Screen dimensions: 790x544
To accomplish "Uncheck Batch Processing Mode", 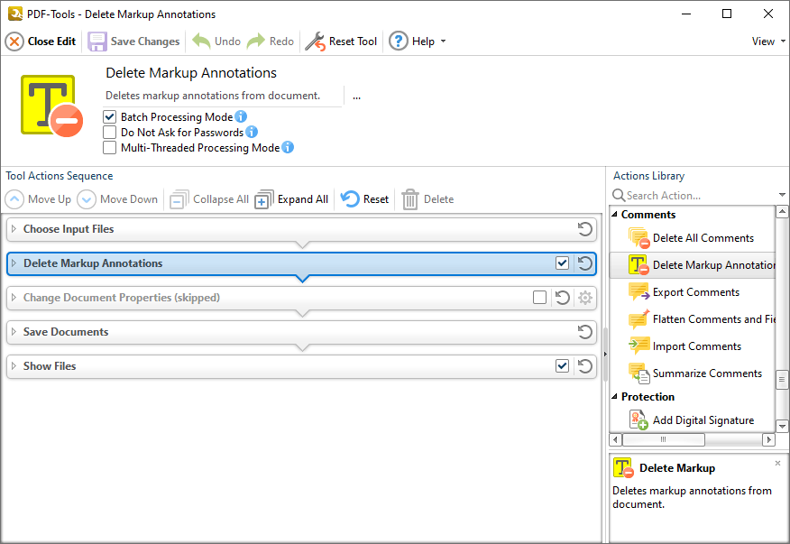I will pyautogui.click(x=109, y=117).
